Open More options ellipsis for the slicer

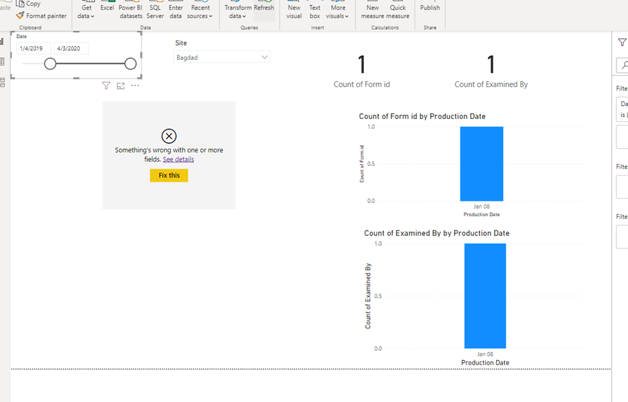(135, 86)
